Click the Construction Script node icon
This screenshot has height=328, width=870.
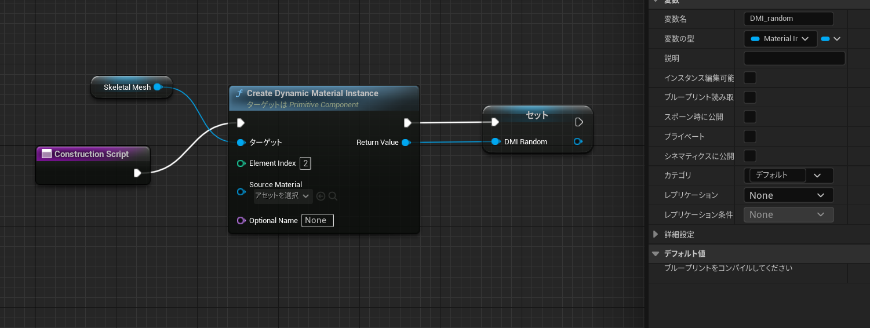(45, 154)
